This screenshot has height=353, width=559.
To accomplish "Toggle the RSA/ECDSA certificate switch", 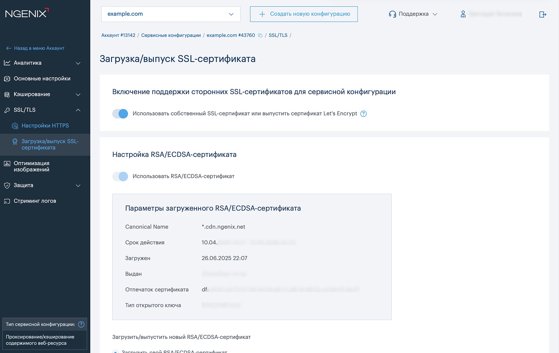I will (x=120, y=176).
